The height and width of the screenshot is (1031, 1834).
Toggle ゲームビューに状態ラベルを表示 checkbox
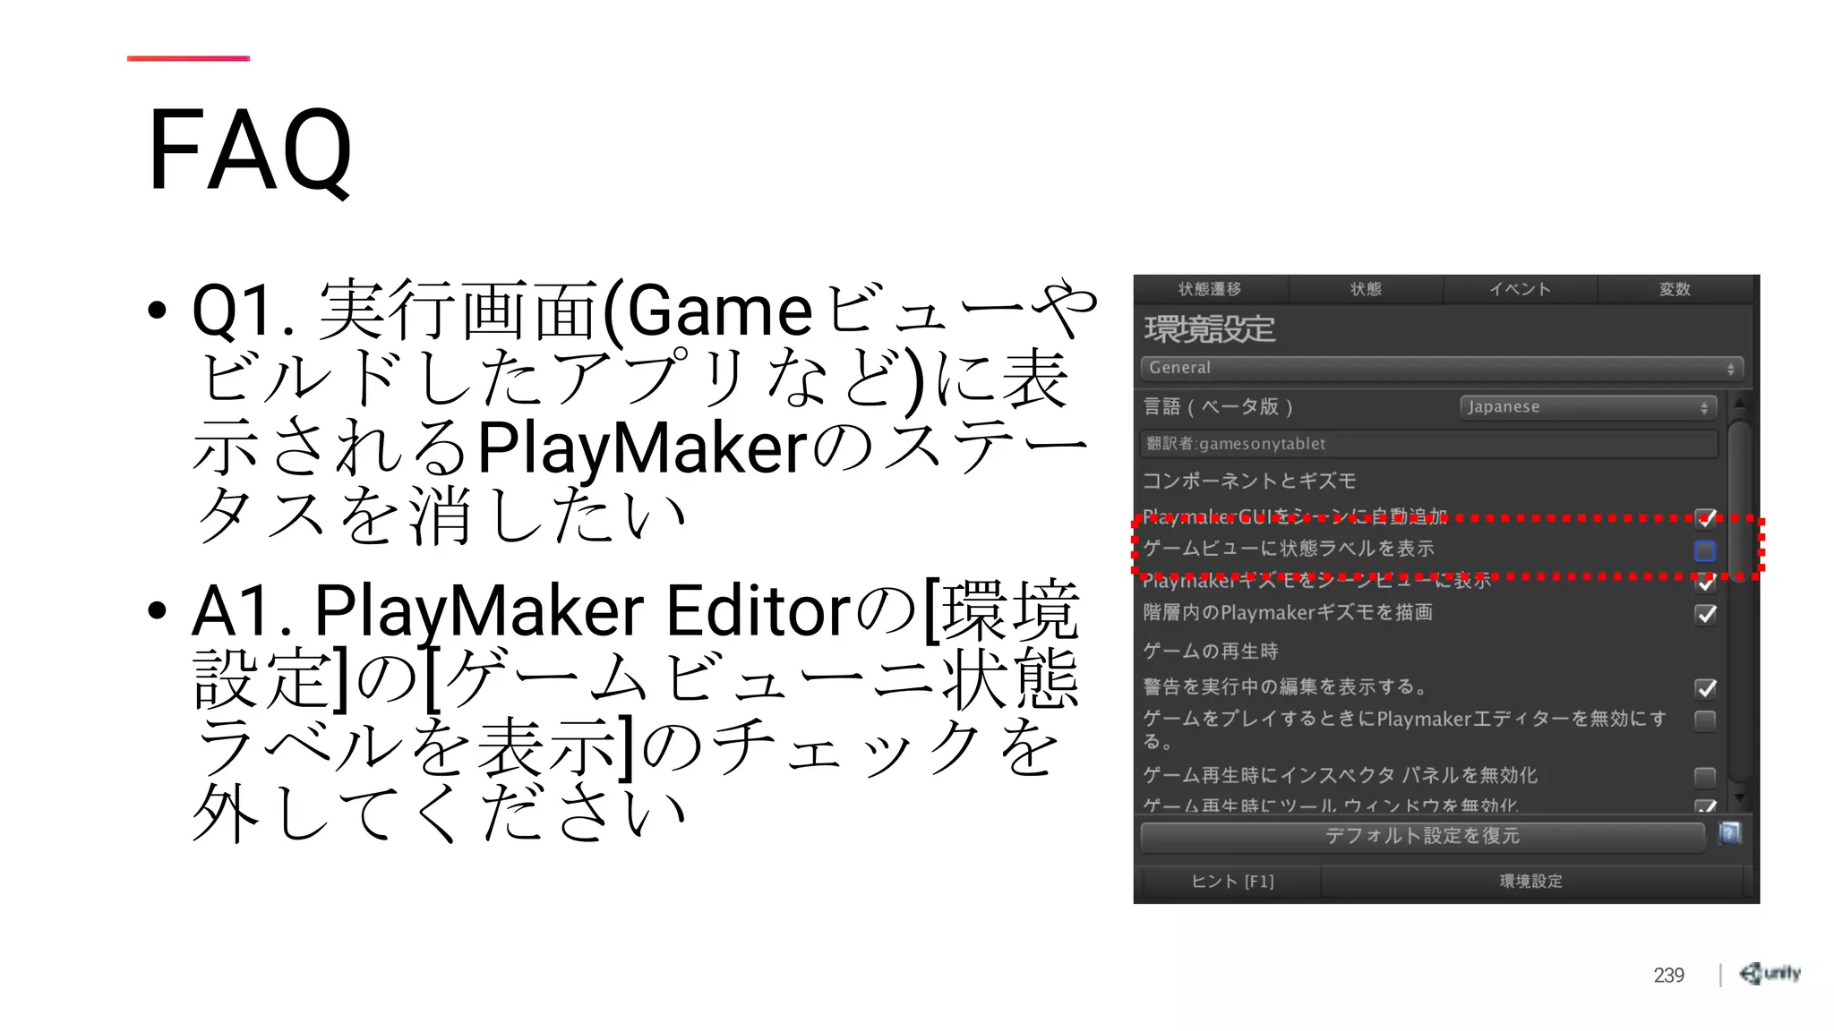[1705, 550]
